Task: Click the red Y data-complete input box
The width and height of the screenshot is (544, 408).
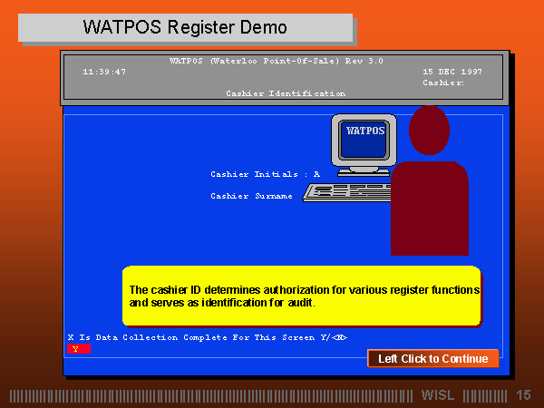Action: (x=77, y=348)
